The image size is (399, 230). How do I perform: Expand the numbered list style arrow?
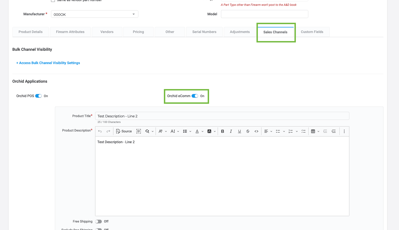pyautogui.click(x=297, y=132)
